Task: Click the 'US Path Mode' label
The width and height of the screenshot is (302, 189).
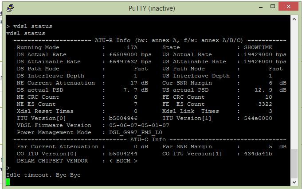Action: click(183, 69)
